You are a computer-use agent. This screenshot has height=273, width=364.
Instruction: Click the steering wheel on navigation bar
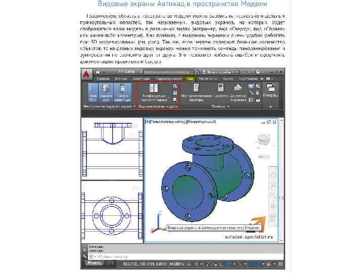(273, 176)
